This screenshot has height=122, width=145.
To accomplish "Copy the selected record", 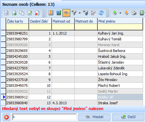I will click(22, 13).
